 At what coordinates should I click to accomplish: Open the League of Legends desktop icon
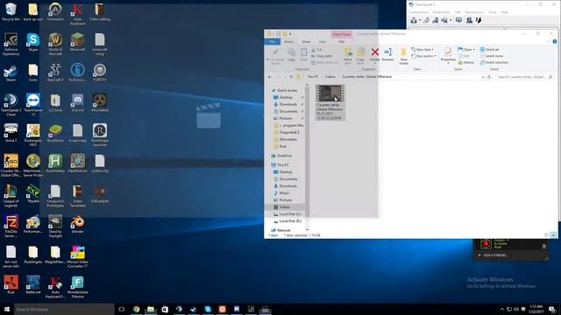pos(11,196)
